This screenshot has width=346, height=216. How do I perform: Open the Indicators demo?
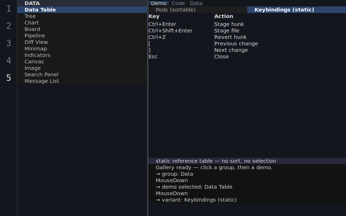[x=82, y=55]
